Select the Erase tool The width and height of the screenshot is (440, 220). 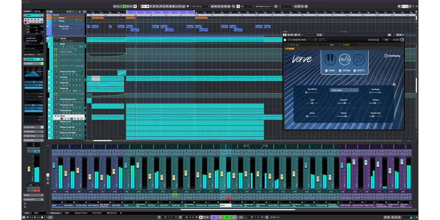coord(154,6)
